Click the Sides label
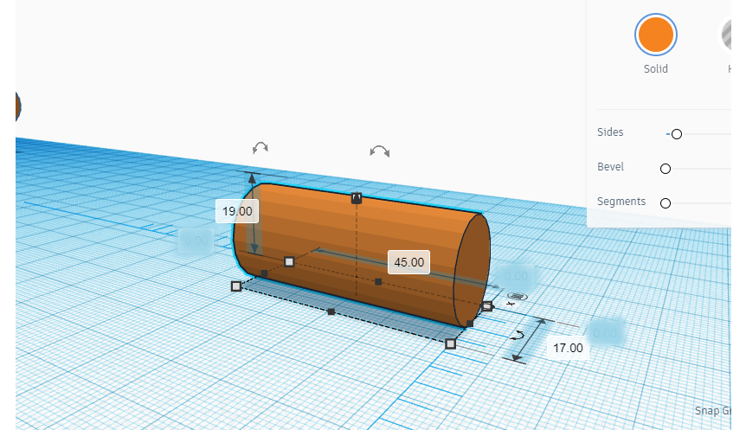Viewport: 746px width, 430px height. tap(610, 132)
